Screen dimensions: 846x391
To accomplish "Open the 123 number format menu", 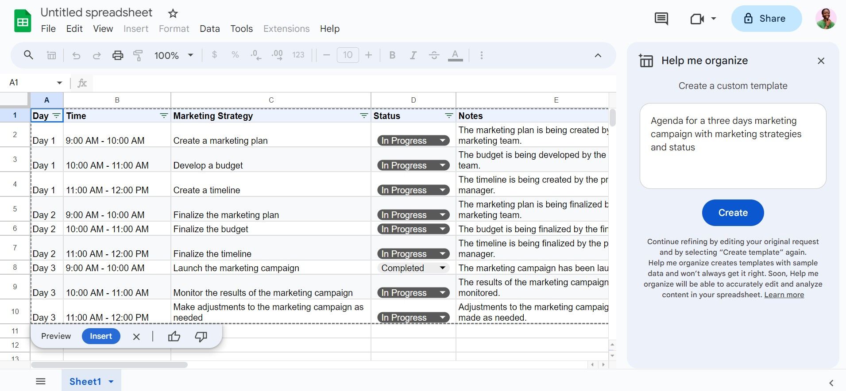I will 298,55.
